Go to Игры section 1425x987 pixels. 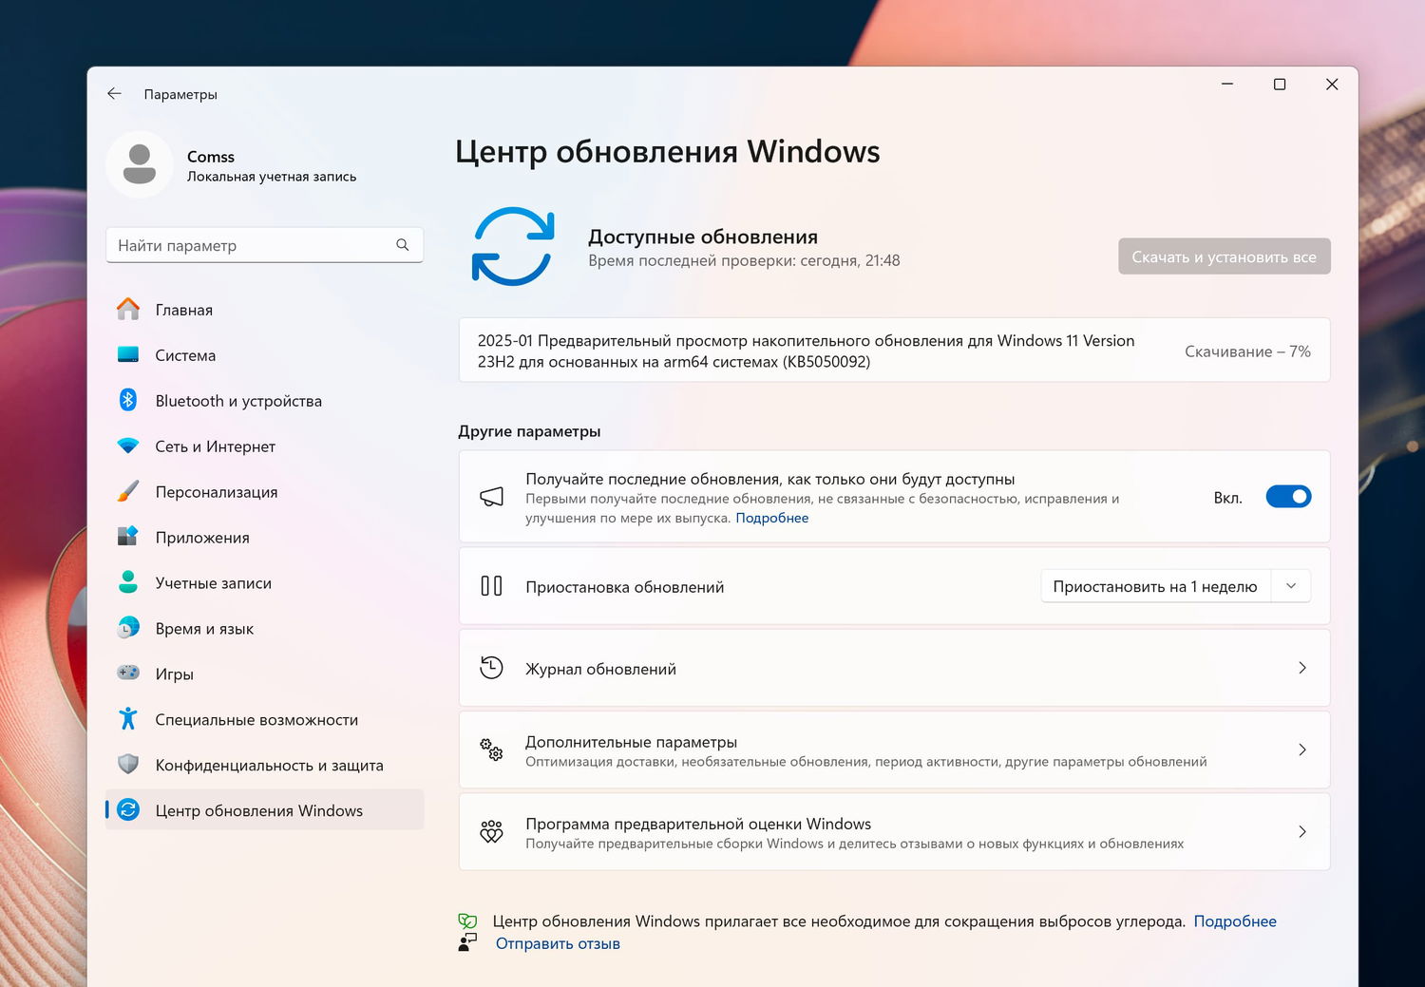264,674
